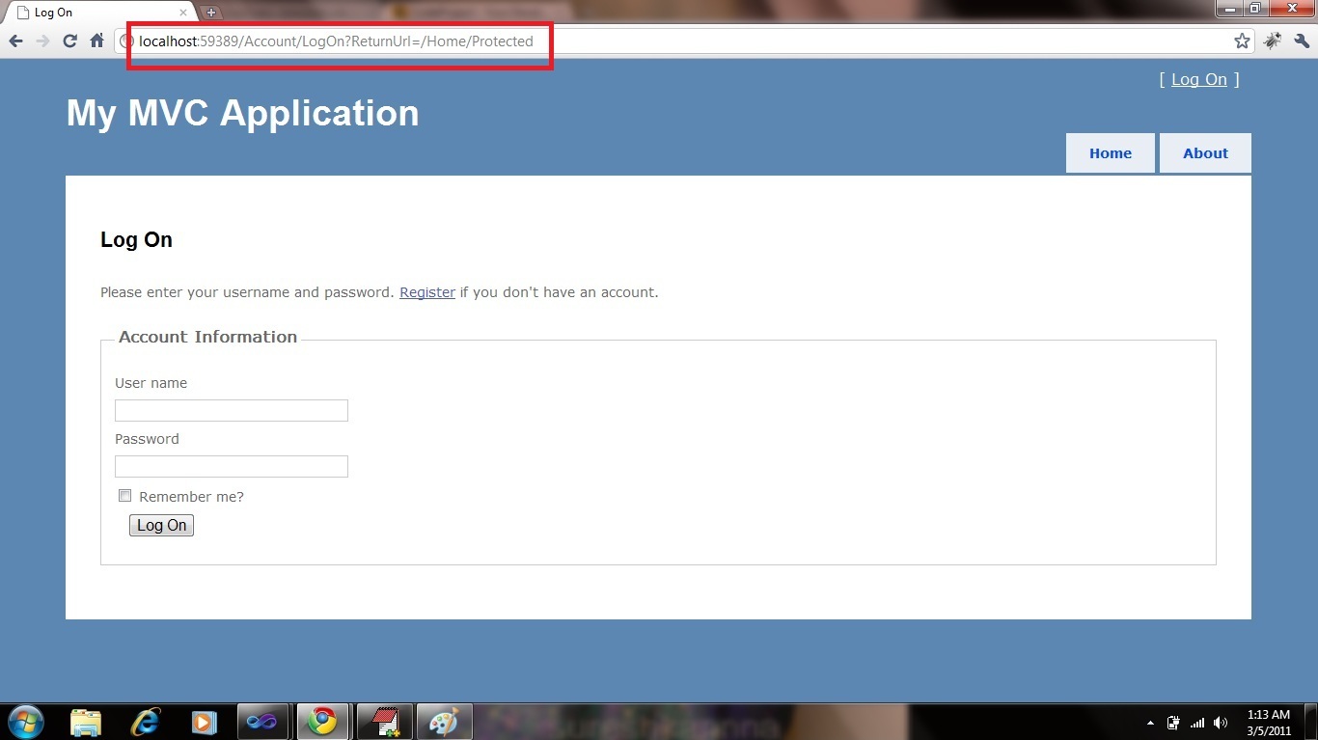Go back with the browser back arrow
Image resolution: width=1318 pixels, height=740 pixels.
click(15, 41)
